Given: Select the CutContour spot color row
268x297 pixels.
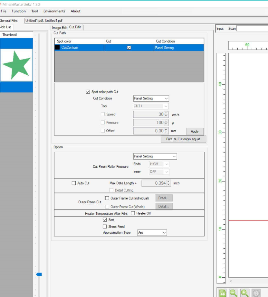Looking at the screenshot, I should pyautogui.click(x=129, y=48).
